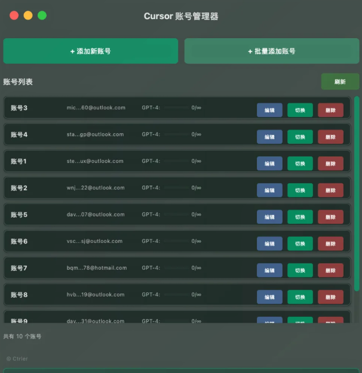The image size is (362, 373).
Task: Minimize the window using yellow button
Action: [x=28, y=16]
